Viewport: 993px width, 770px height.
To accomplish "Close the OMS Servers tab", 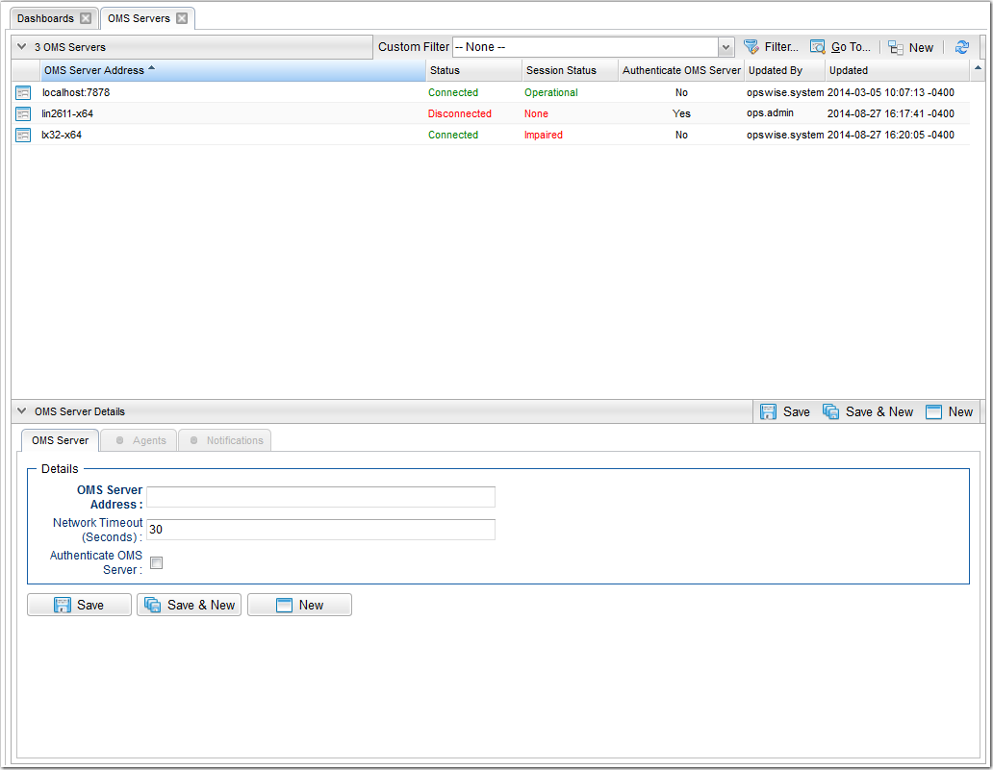I will pyautogui.click(x=182, y=18).
